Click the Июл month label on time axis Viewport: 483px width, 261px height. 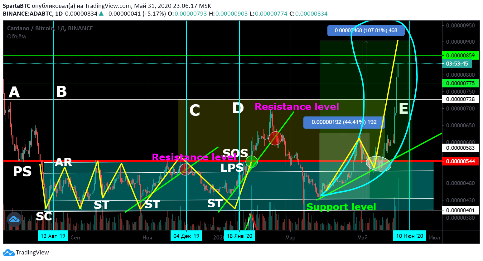434,238
